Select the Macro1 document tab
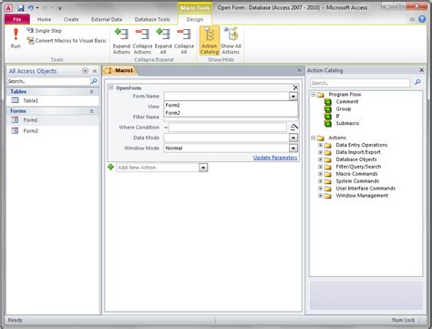 (x=120, y=70)
